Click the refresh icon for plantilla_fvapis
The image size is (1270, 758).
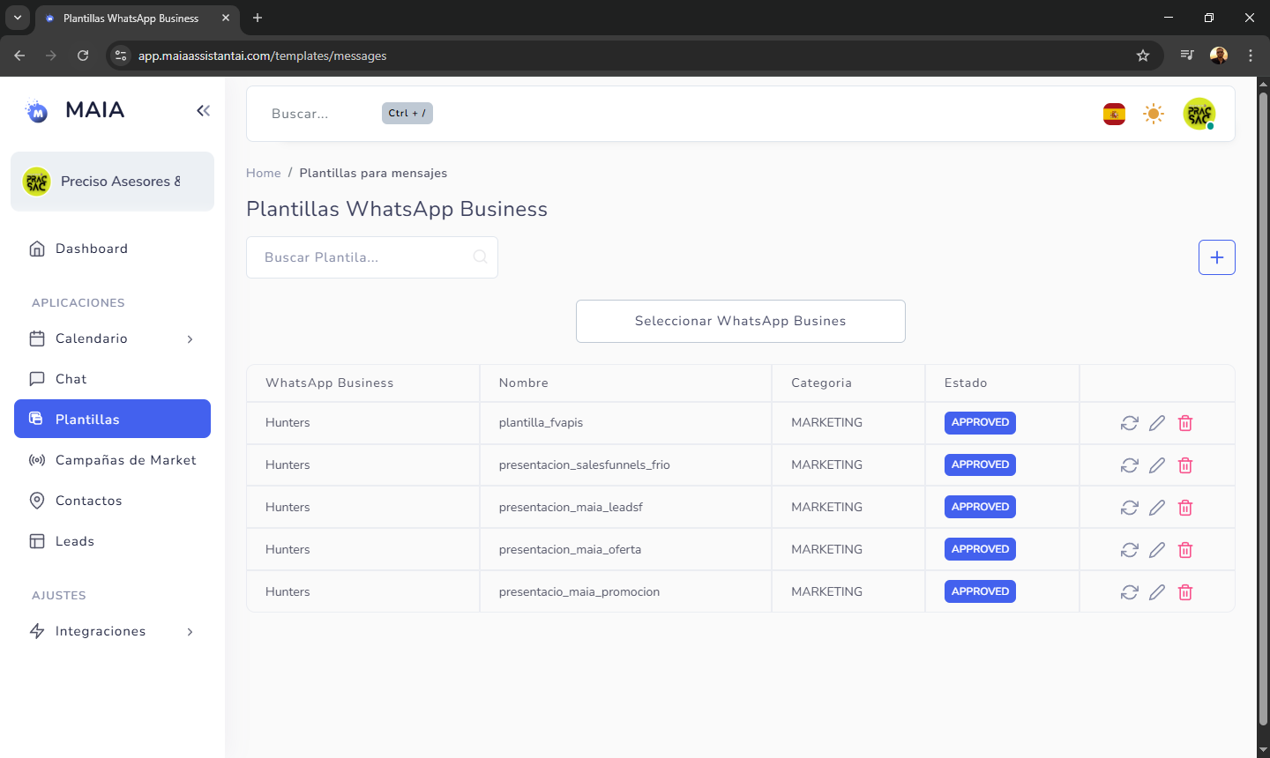tap(1129, 423)
